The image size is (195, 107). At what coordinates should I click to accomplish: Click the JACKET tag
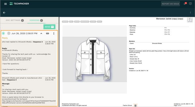point(93,22)
